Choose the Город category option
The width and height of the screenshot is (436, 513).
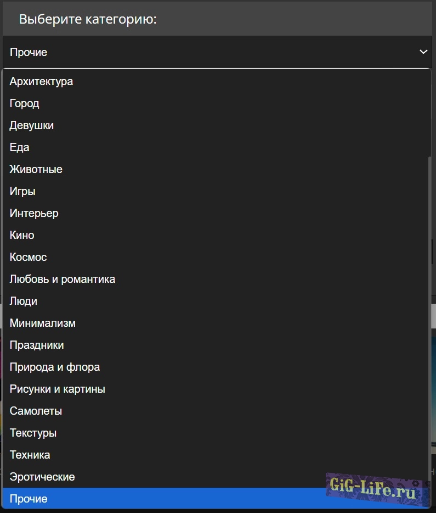click(25, 103)
